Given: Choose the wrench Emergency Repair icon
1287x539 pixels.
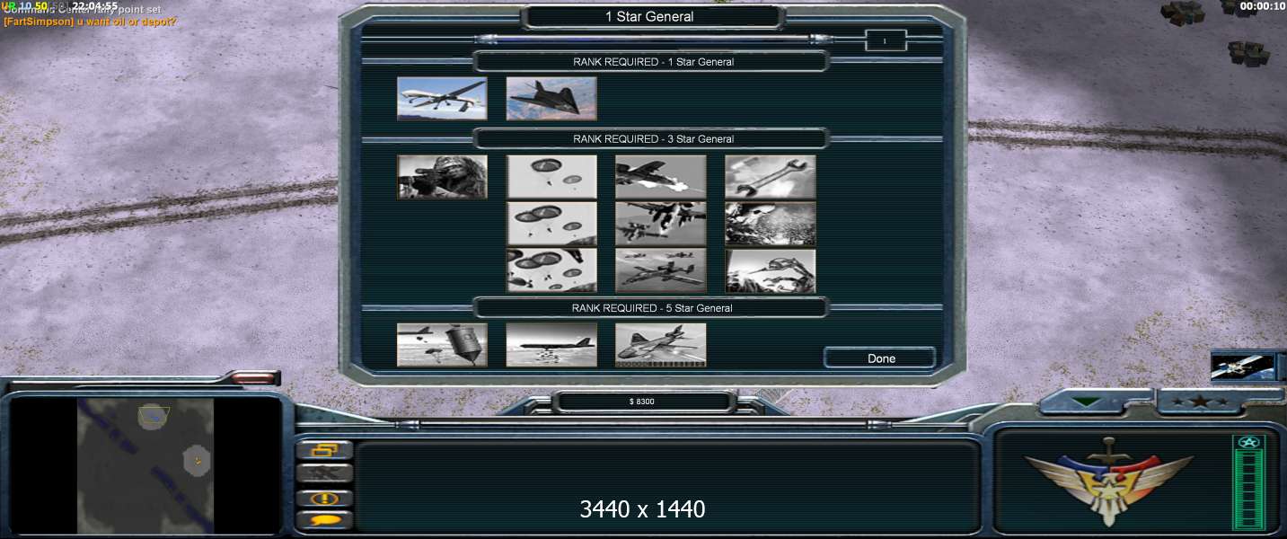Looking at the screenshot, I should 771,177.
